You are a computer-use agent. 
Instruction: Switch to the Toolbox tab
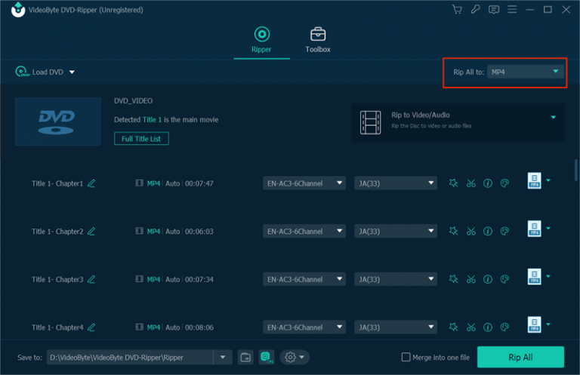(x=318, y=40)
